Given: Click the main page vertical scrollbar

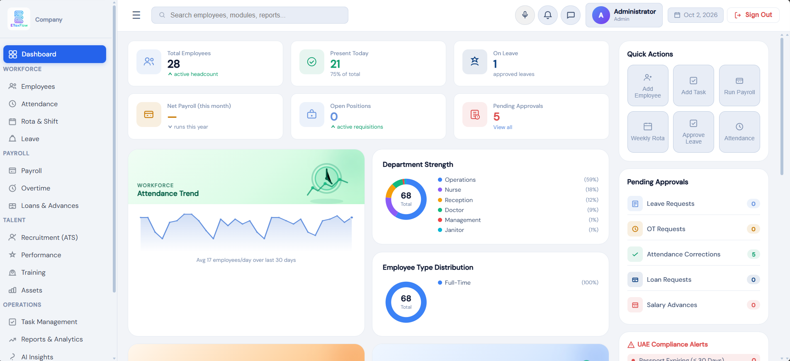Looking at the screenshot, I should coord(782,106).
